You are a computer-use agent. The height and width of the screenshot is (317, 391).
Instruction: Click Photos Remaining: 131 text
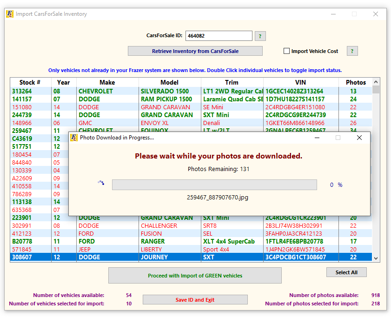(x=219, y=169)
